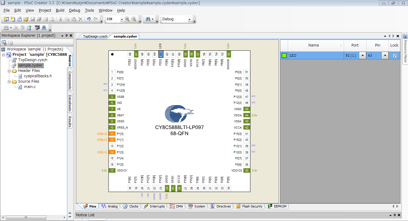Open the Build menu

point(60,10)
